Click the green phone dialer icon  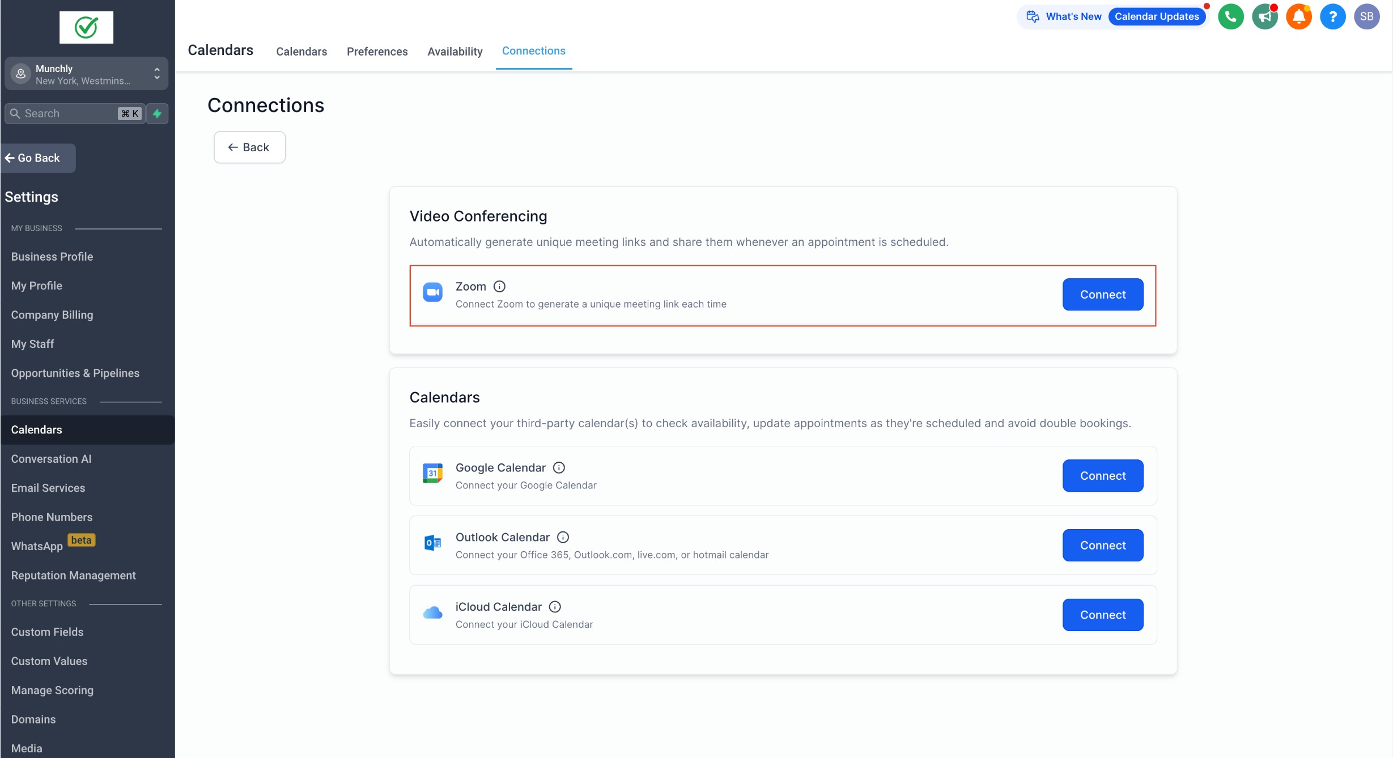click(1230, 16)
